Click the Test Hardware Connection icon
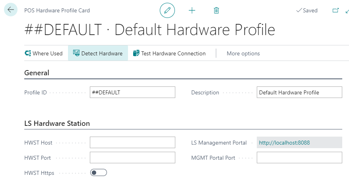The width and height of the screenshot is (349, 184). 136,53
